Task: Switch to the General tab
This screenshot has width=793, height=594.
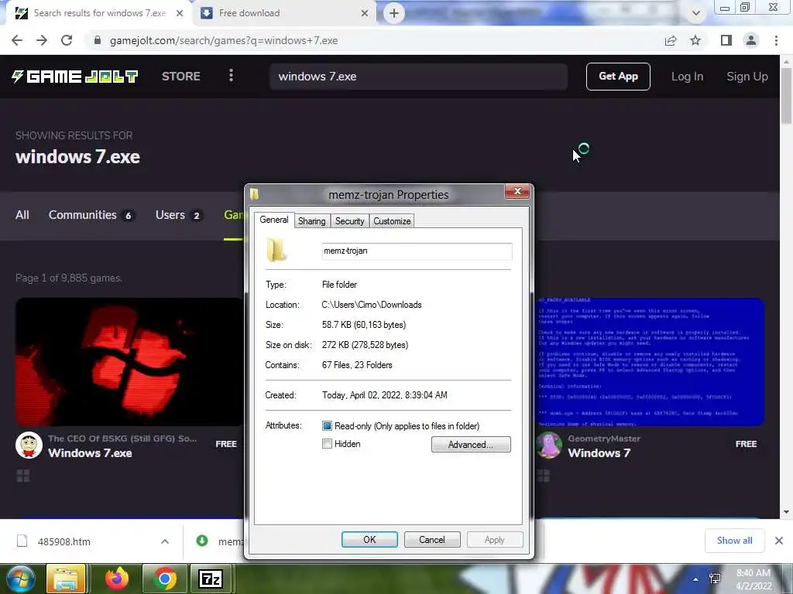Action: pyautogui.click(x=274, y=220)
